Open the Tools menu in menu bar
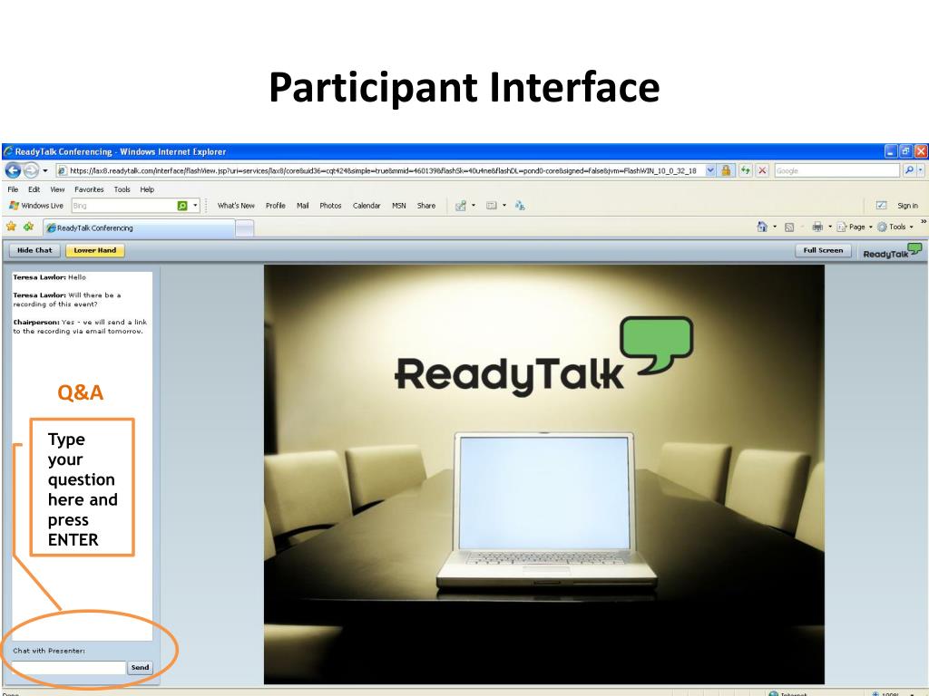 click(x=122, y=189)
